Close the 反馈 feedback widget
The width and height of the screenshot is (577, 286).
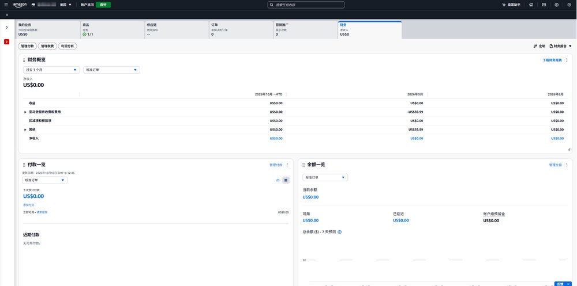click(x=569, y=284)
